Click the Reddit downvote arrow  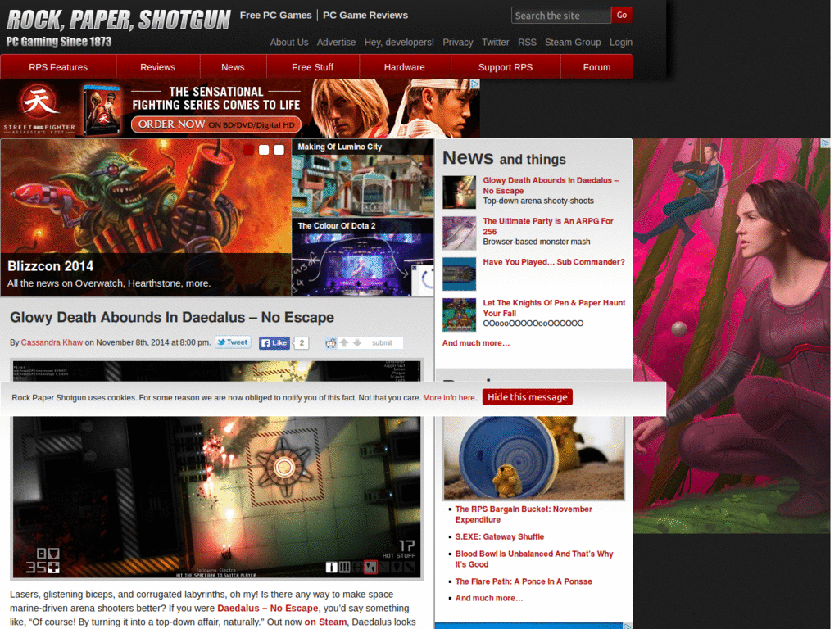pos(357,342)
